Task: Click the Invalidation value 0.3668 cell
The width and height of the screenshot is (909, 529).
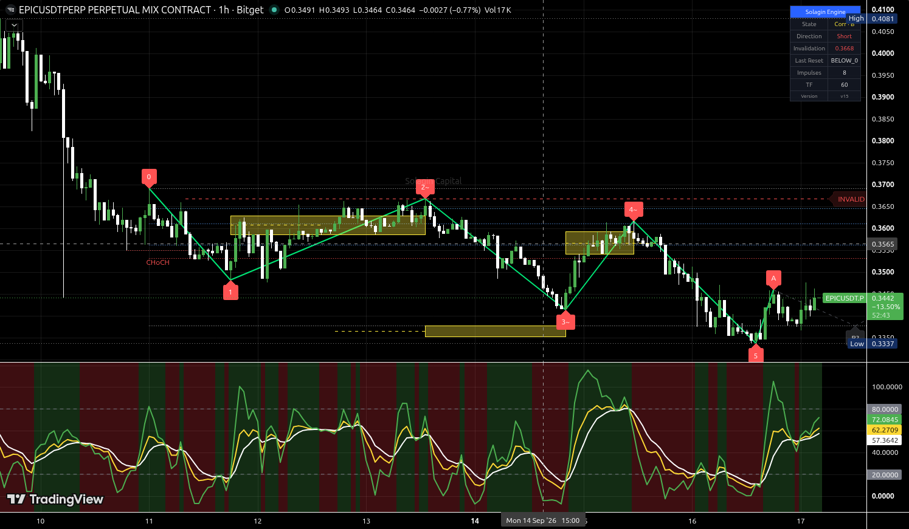Action: coord(844,49)
